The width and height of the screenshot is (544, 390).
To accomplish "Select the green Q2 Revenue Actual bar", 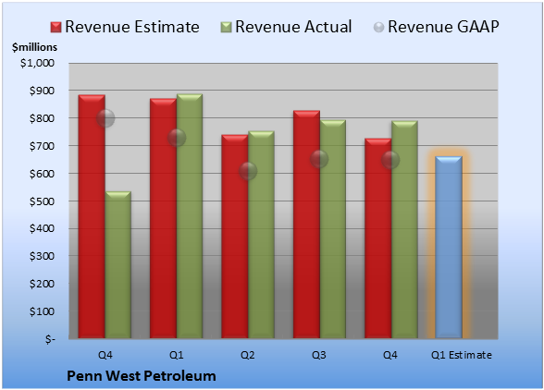I will (x=261, y=235).
